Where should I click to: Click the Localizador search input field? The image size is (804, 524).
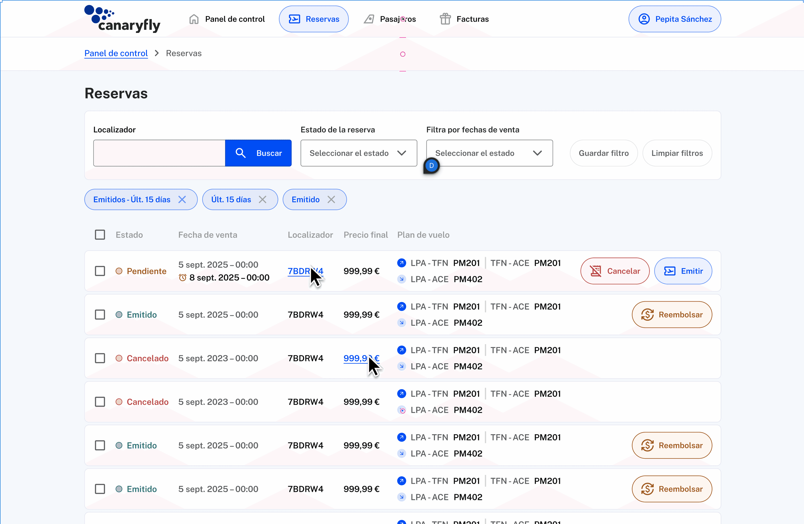(x=159, y=153)
